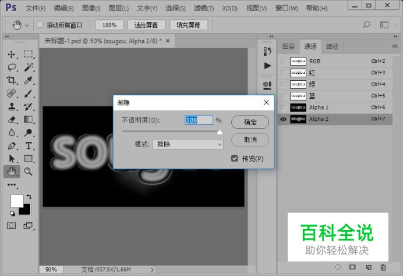This screenshot has width=403, height=276.
Task: Cancel the Fade dialog
Action: click(250, 140)
